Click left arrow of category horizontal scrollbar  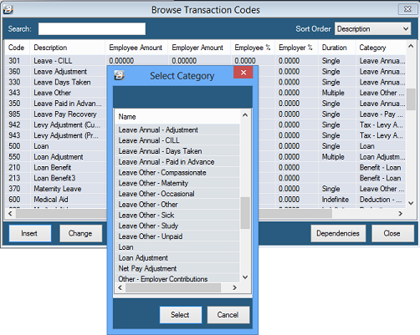pos(120,287)
